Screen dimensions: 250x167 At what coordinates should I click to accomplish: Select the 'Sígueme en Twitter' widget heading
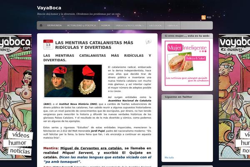click(178, 97)
